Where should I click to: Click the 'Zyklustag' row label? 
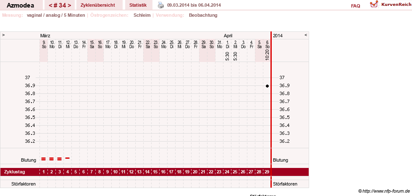coord(15,172)
